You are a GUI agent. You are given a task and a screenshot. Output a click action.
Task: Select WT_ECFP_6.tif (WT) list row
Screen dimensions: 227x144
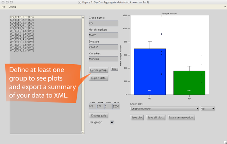click(x=46, y=45)
